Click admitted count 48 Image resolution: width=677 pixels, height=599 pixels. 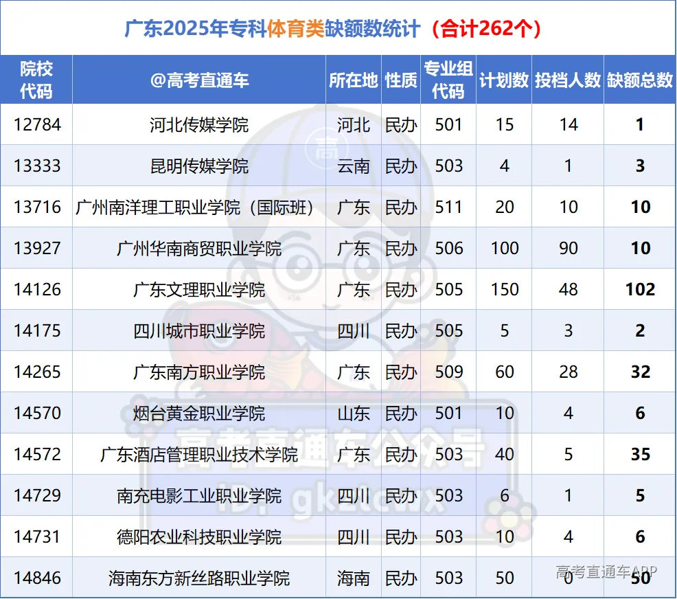(x=568, y=290)
